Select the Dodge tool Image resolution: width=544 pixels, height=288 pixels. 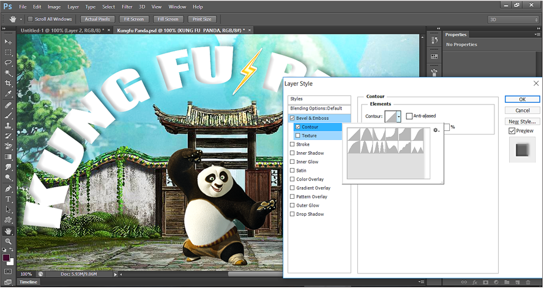8,178
